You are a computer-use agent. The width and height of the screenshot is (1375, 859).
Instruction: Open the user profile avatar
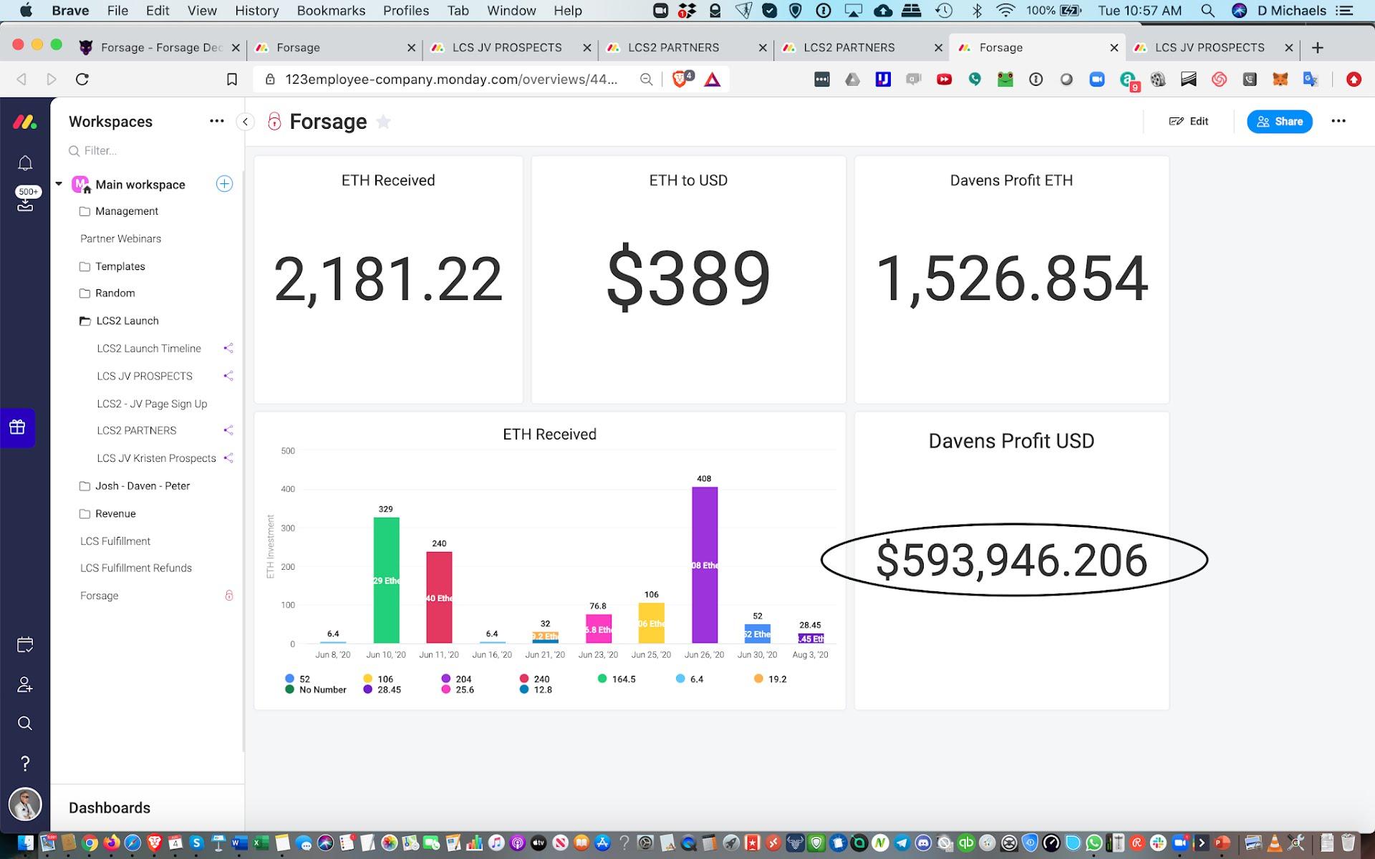point(25,804)
